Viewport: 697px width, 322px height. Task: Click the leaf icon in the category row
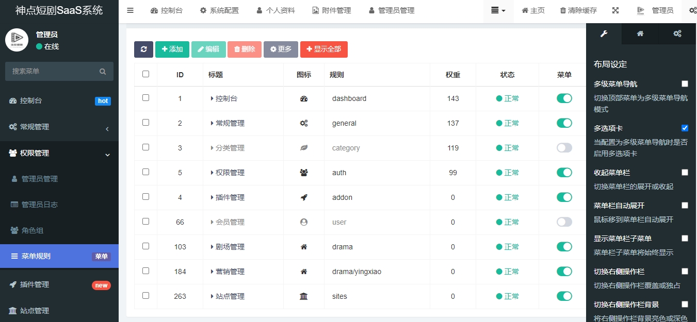[x=304, y=148]
